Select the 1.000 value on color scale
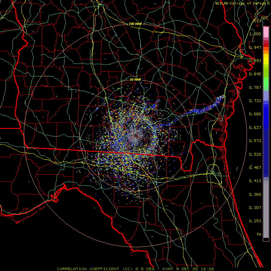 coord(255,34)
